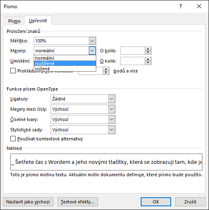The image size is (209, 210).
Task: Open the Číselné tvary dropdown
Action: (111, 119)
